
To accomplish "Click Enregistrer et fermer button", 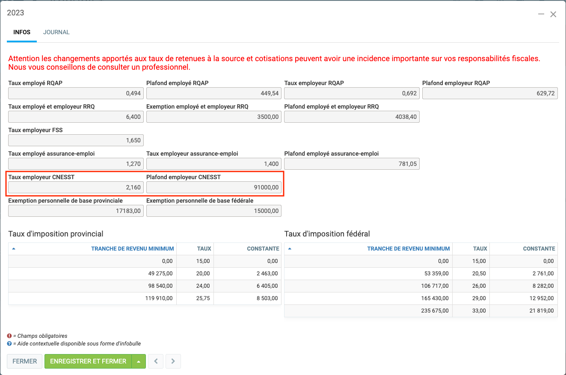I will tap(88, 361).
